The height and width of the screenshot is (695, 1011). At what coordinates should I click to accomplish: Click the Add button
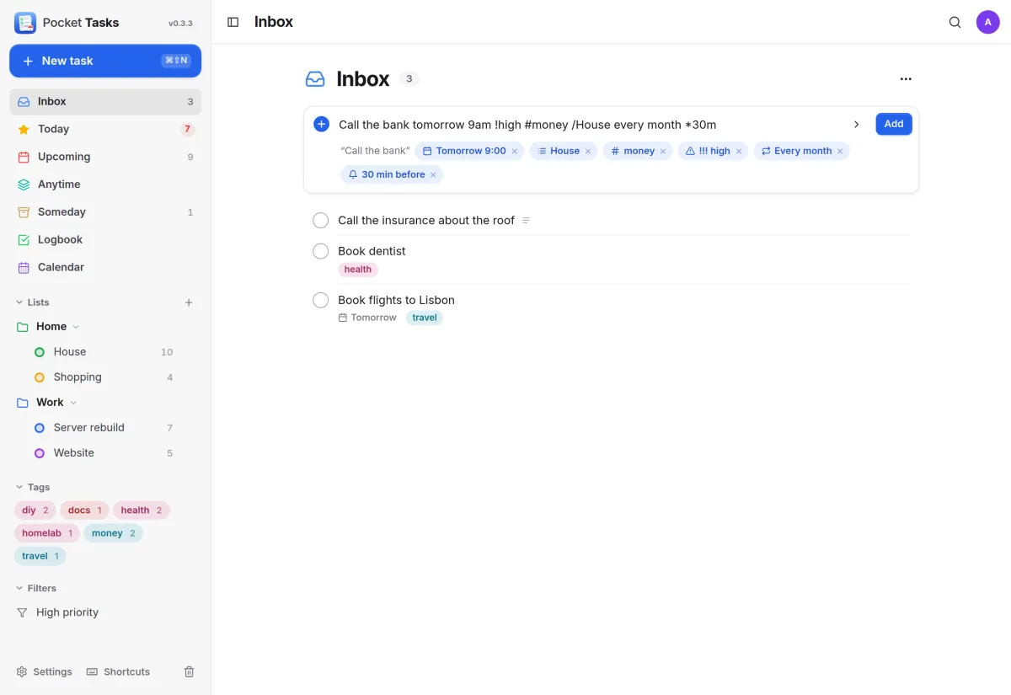pyautogui.click(x=894, y=124)
